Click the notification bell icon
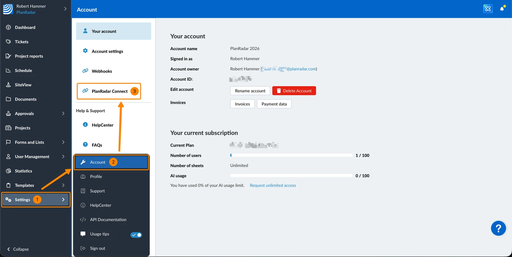512x257 pixels. [x=502, y=9]
